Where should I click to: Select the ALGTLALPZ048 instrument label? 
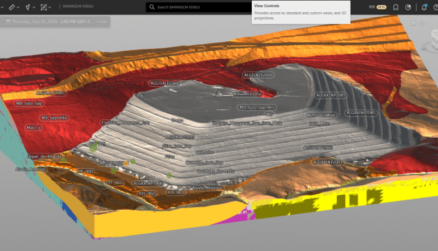[x=164, y=83]
